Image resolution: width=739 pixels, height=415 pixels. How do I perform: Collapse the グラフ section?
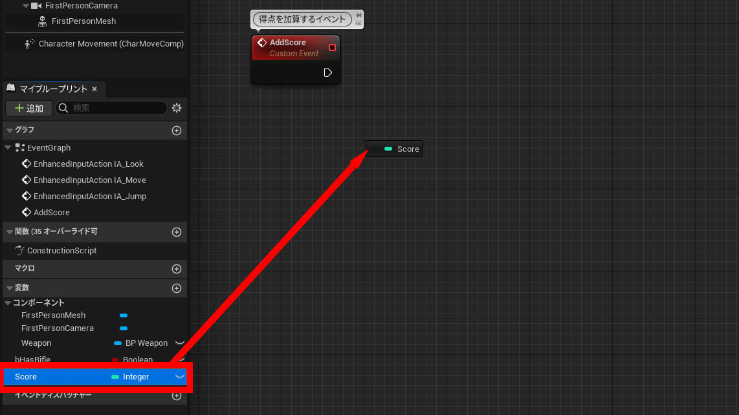(x=9, y=131)
